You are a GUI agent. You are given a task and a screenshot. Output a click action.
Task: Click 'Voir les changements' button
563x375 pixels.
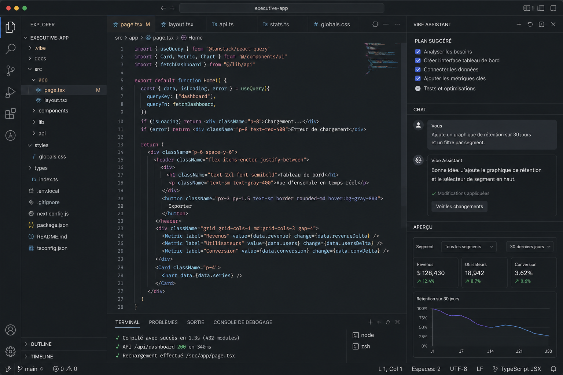coord(459,206)
